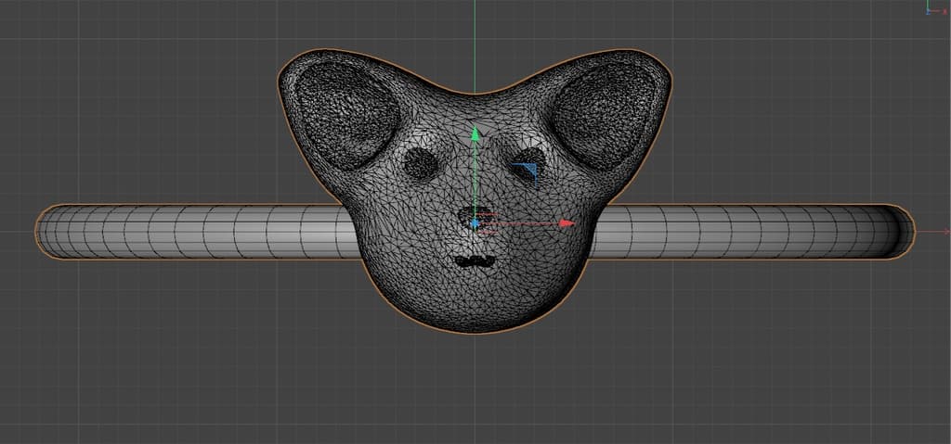Click the chin area of the head mesh
Image resolution: width=951 pixels, height=444 pixels.
(x=475, y=311)
